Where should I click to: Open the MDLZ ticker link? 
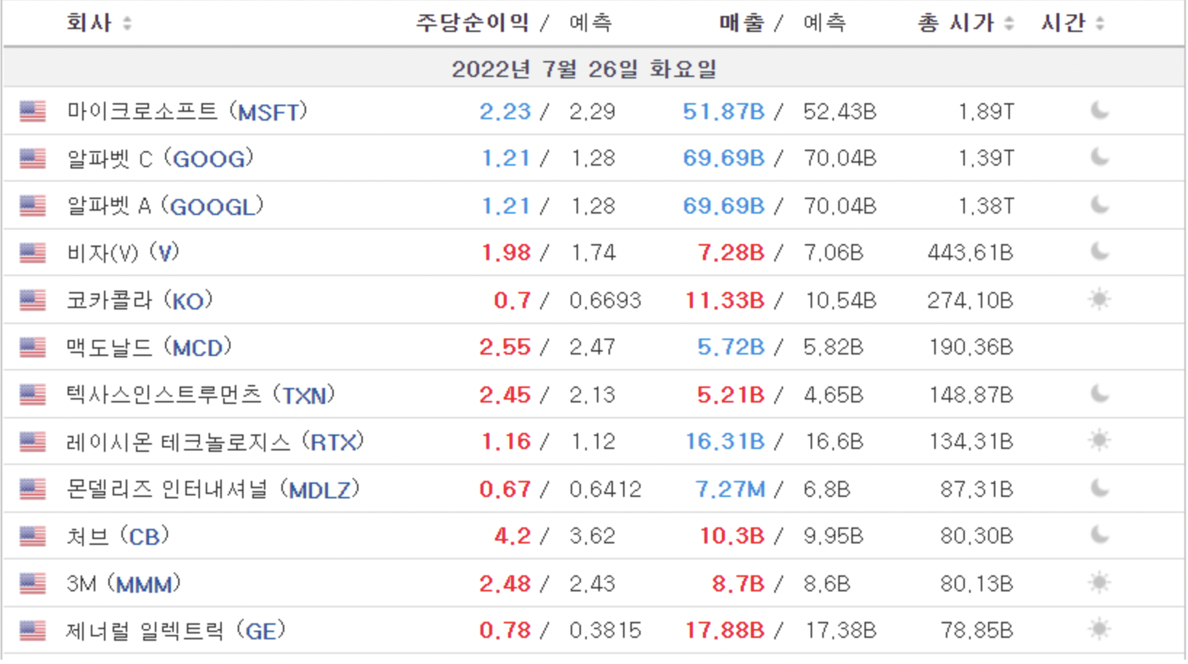(320, 490)
